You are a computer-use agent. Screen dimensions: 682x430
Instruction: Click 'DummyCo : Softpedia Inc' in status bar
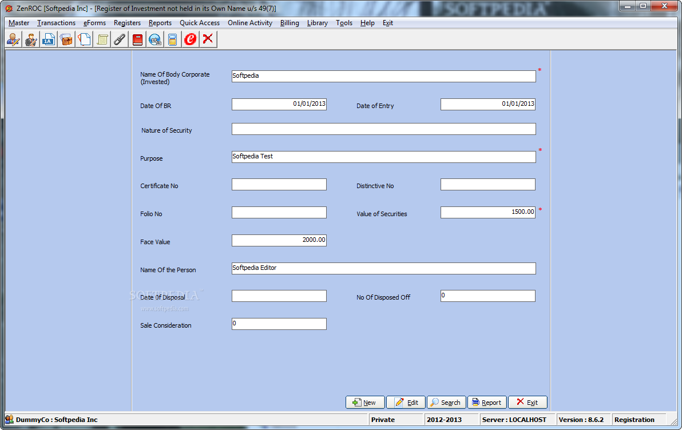[x=57, y=420]
